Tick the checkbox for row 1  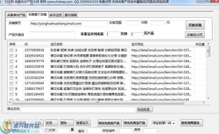click(x=12, y=50)
